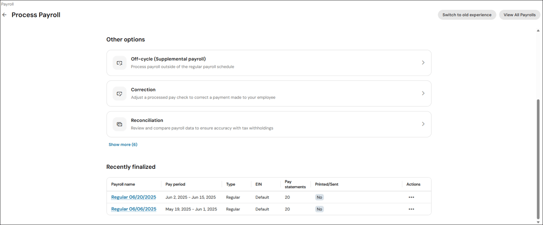Expand the Off-cycle payroll chevron
This screenshot has width=543, height=225.
coord(423,63)
